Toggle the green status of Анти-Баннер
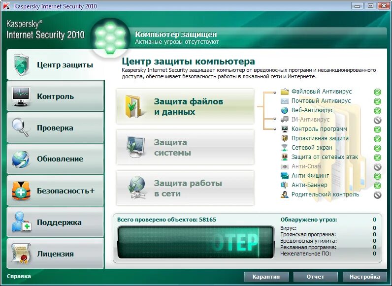Image resolution: width=392 pixels, height=286 pixels. click(378, 186)
